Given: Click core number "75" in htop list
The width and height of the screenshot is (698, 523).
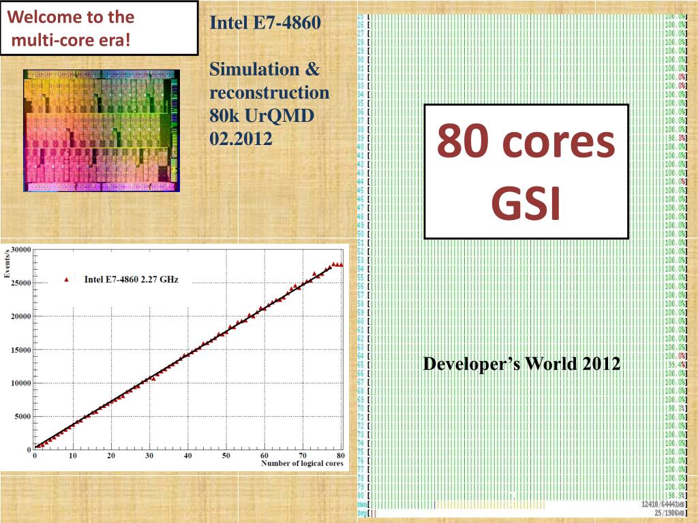Looking at the screenshot, I should 361,452.
